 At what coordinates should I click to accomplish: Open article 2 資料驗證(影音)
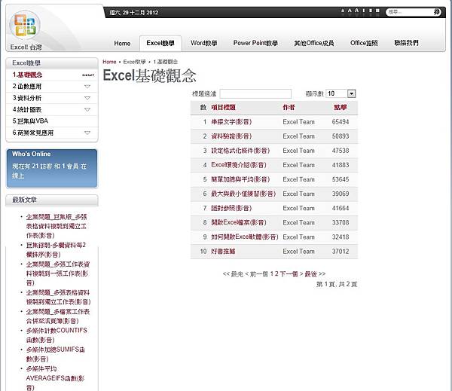pyautogui.click(x=231, y=136)
